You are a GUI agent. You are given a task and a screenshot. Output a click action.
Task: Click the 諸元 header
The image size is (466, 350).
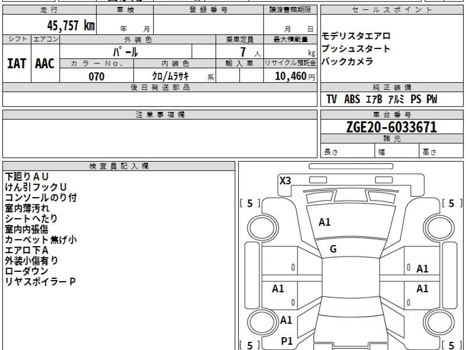392,139
